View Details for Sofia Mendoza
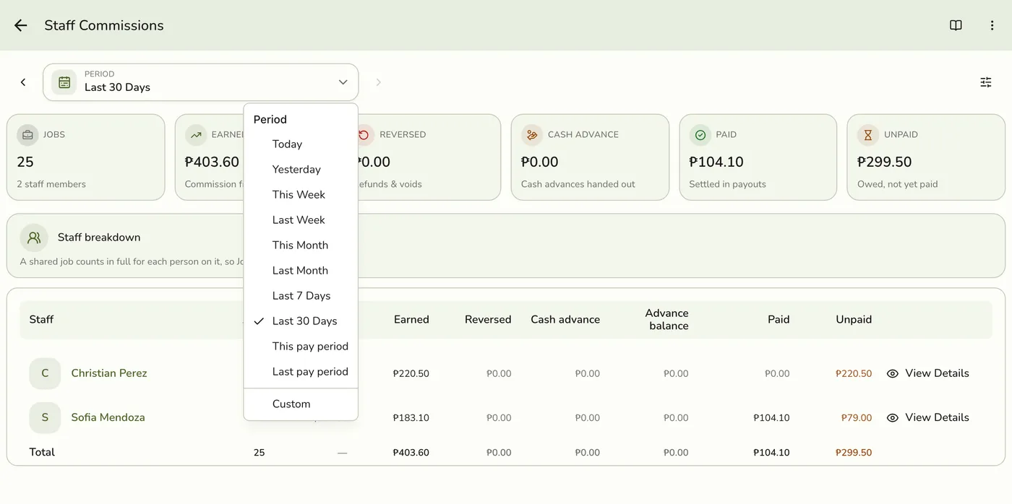This screenshot has height=504, width=1012. click(928, 417)
